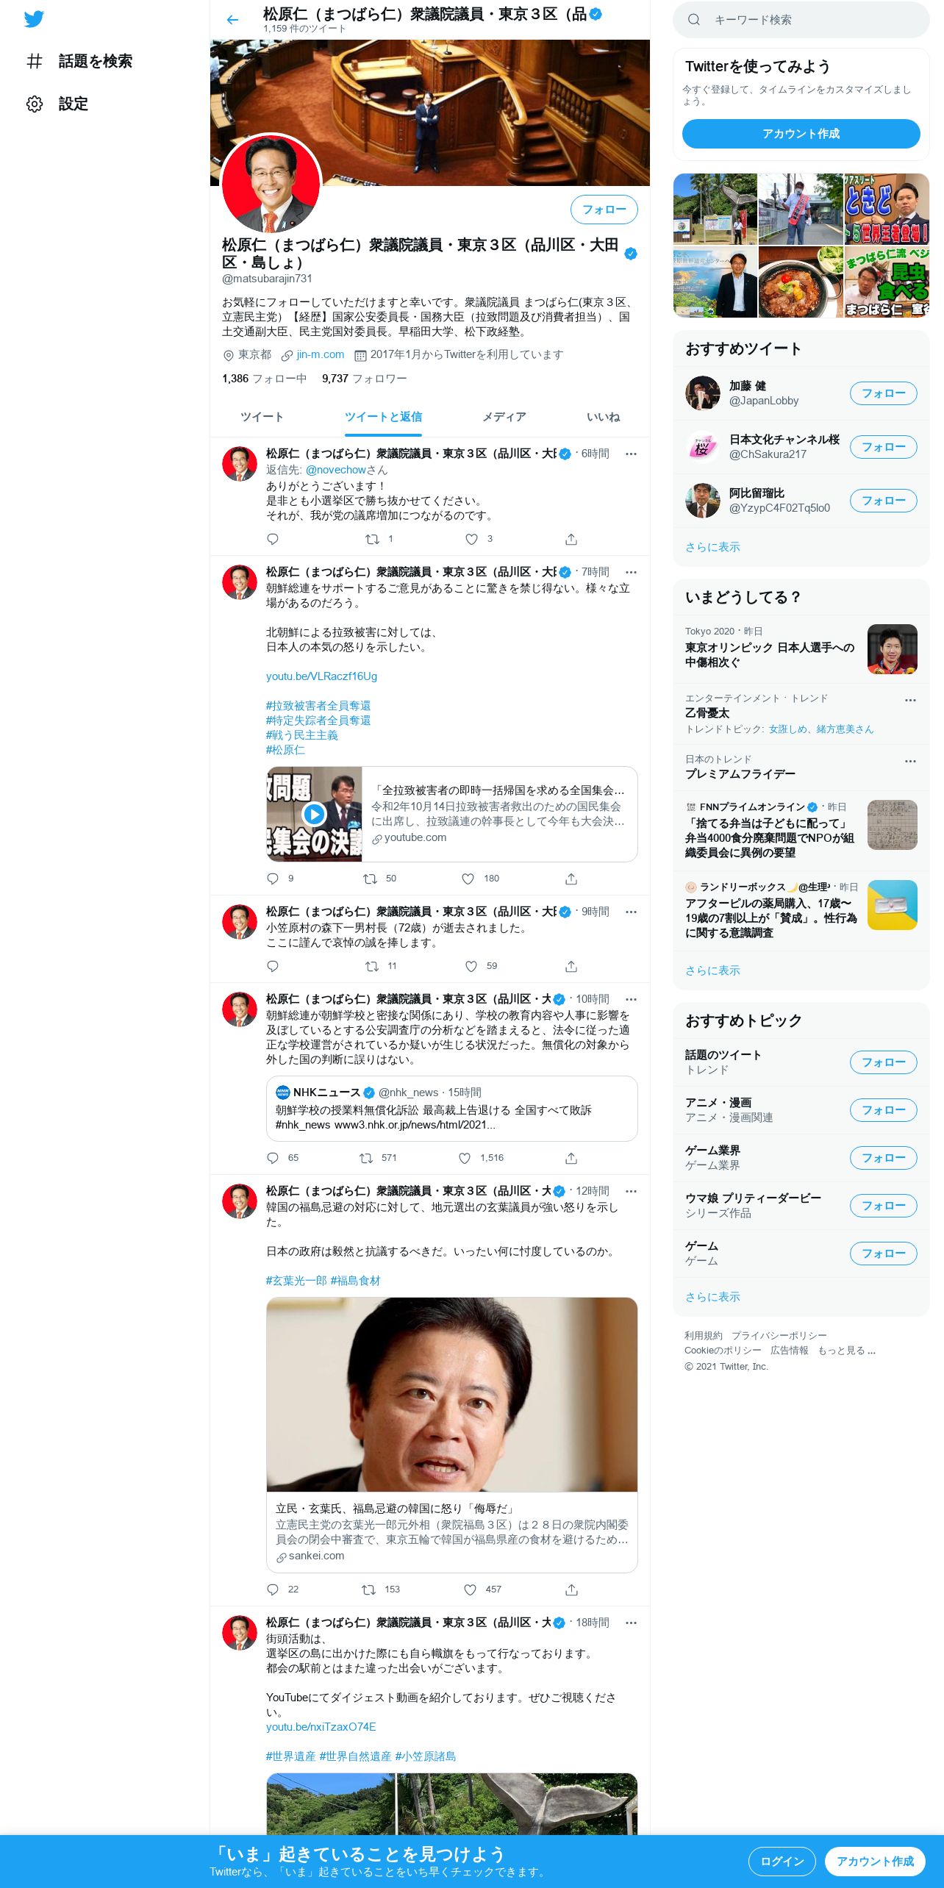Expand もっと見る footer menu
Screen dimensions: 944x1888
point(846,1351)
